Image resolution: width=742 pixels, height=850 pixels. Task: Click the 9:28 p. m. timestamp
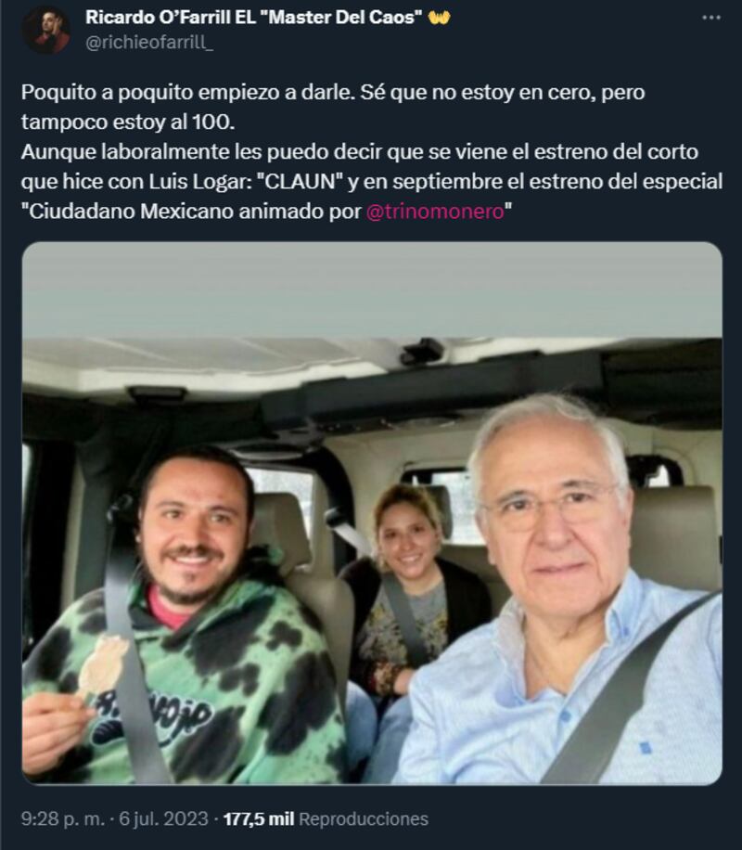63,818
